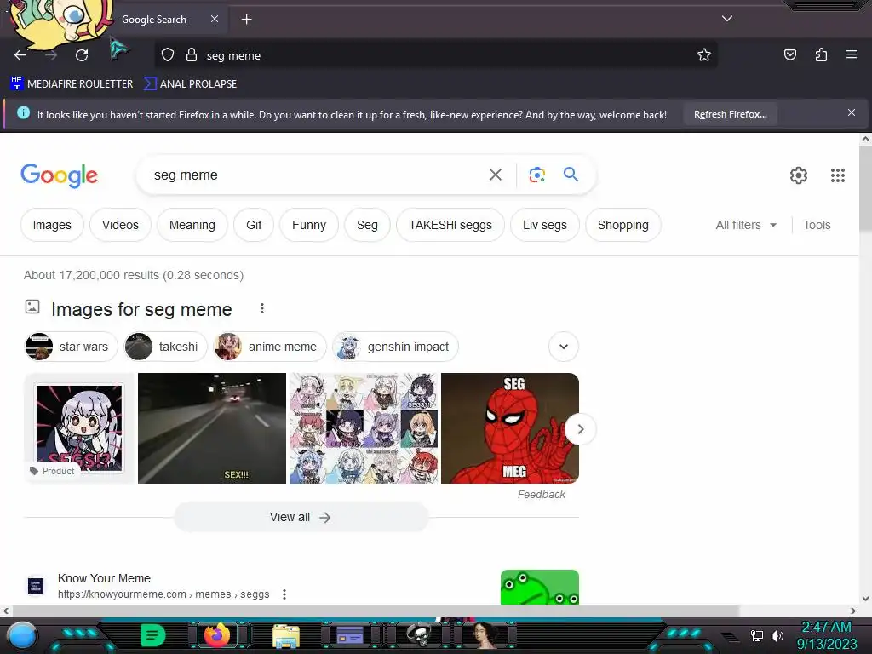
Task: Close the Google Search tab
Action: pos(215,19)
